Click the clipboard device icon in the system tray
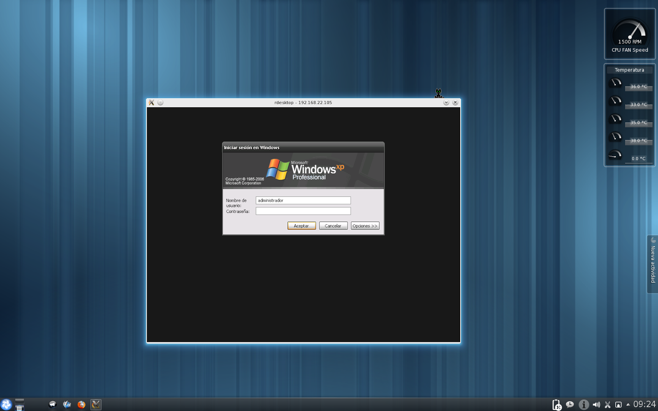The width and height of the screenshot is (658, 411). (557, 404)
